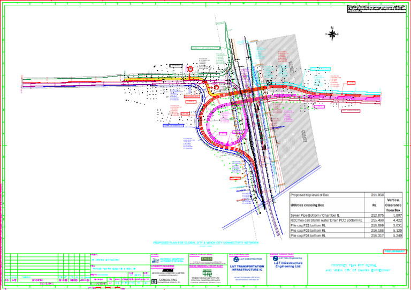411x290 pixels.
Task: Select the clearance value 5.031
Action: click(x=398, y=226)
